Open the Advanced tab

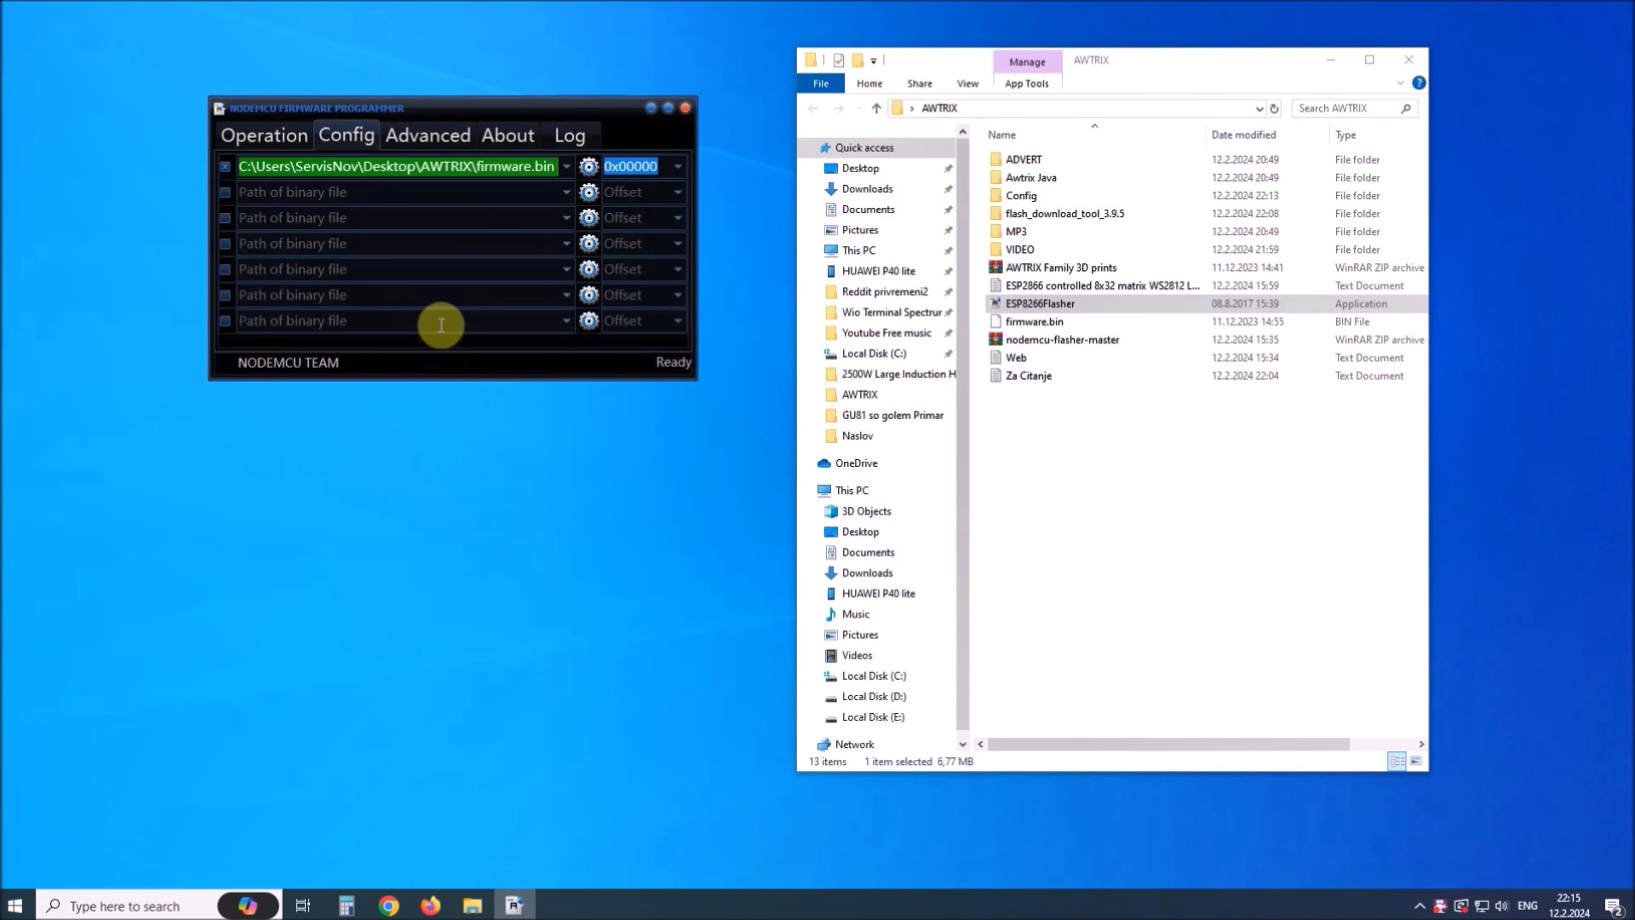coord(427,135)
